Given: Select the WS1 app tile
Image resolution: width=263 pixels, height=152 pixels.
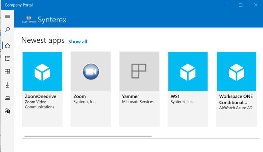Looking at the screenshot, I should point(188,88).
